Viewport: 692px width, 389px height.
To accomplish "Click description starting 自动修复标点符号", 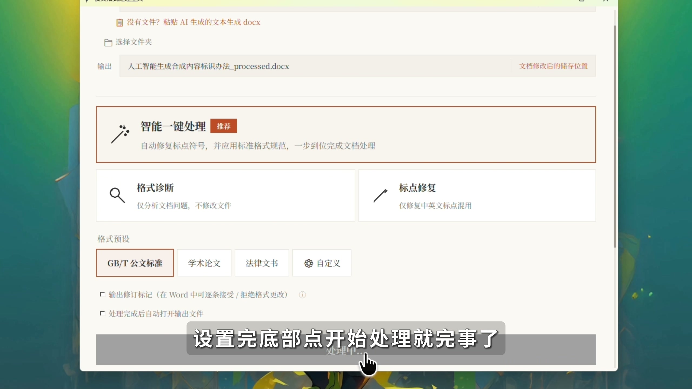I will (258, 146).
